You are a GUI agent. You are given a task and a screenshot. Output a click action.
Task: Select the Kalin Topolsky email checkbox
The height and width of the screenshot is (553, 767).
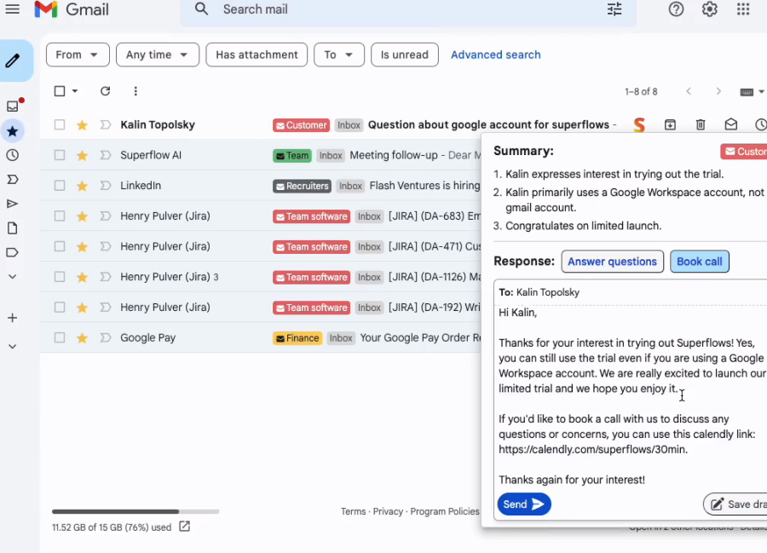click(x=60, y=124)
